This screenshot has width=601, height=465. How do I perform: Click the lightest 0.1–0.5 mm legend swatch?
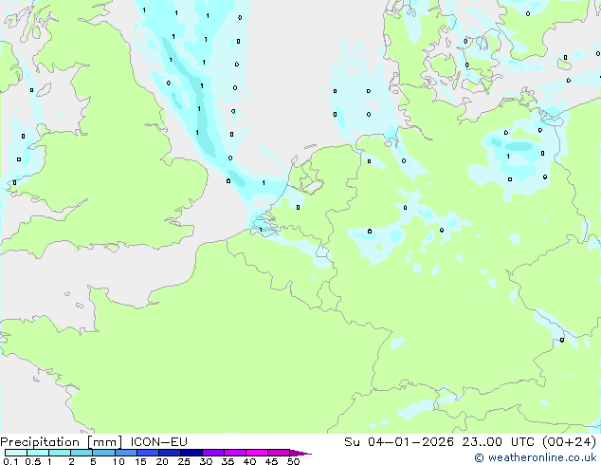coord(16,453)
